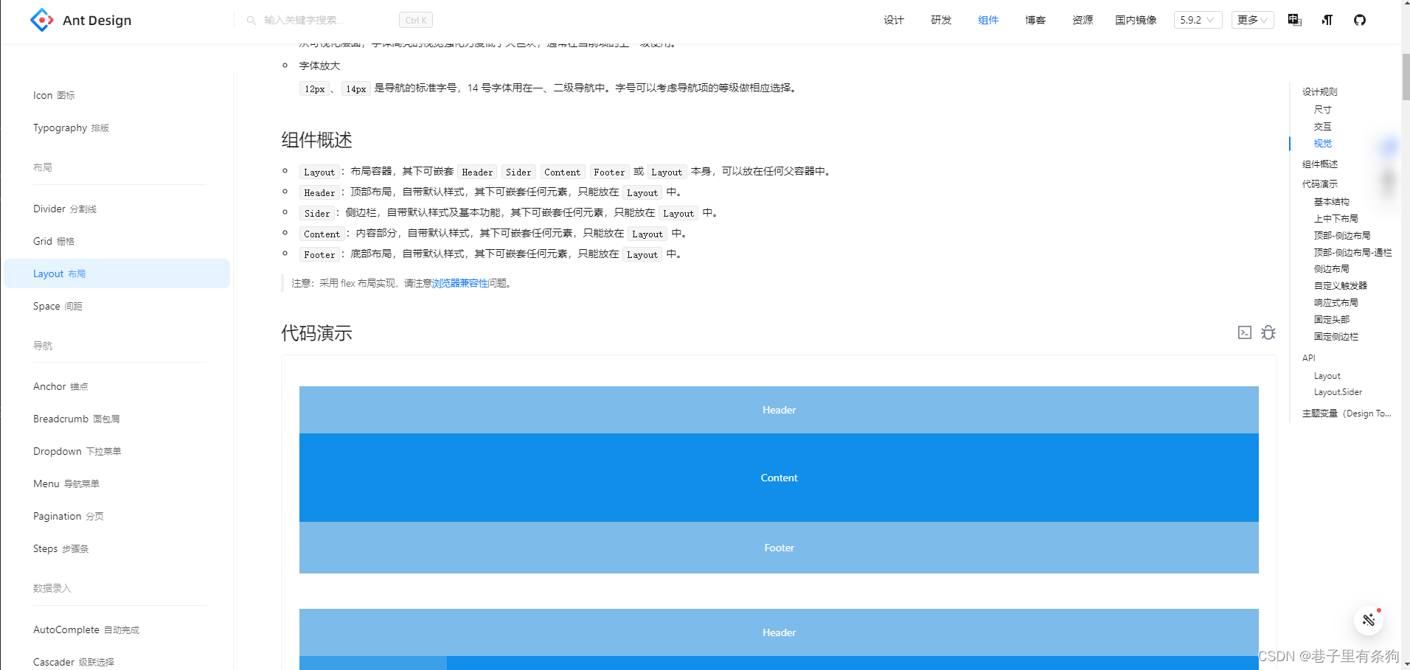Open the floating action button at bottom right
1410x670 pixels.
[1369, 620]
